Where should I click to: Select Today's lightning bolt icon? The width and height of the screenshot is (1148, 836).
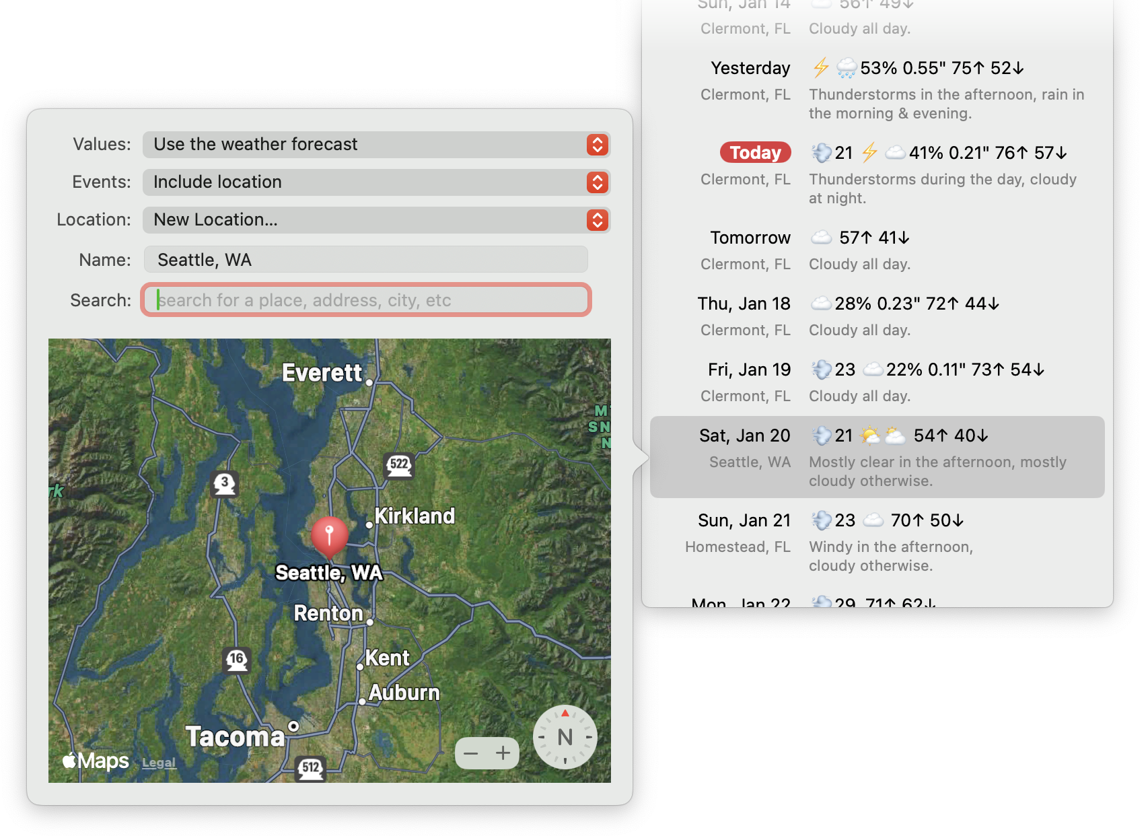[869, 153]
